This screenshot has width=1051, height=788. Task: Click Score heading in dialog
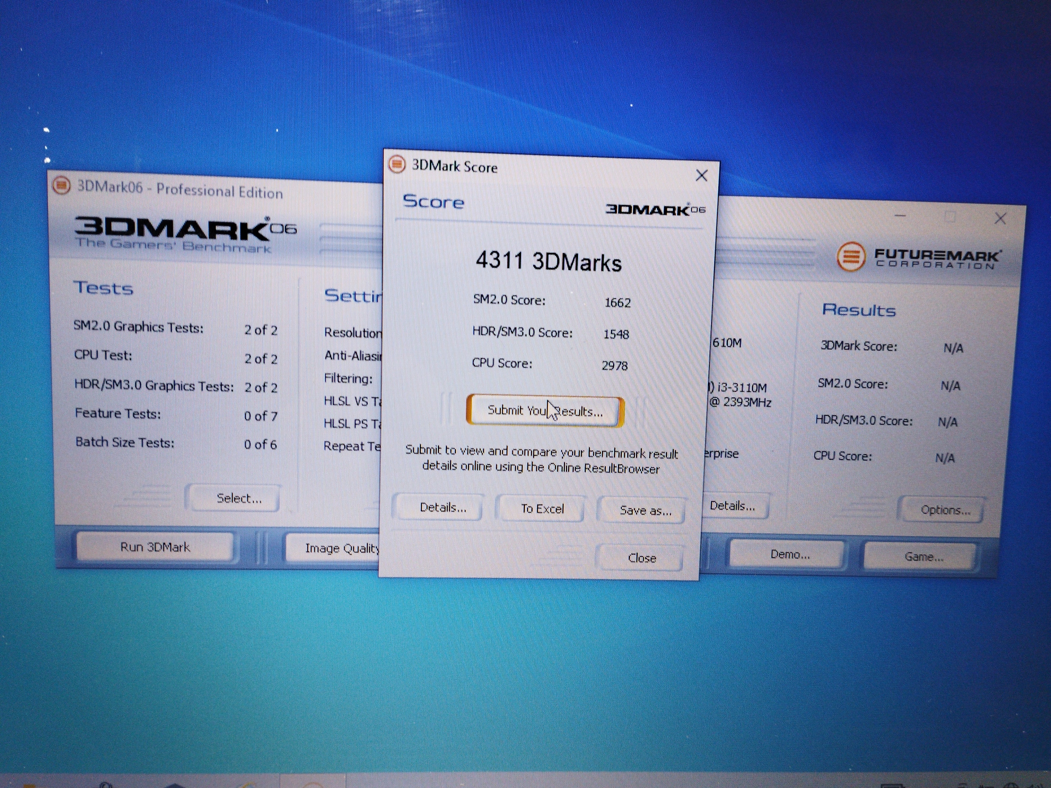click(433, 201)
